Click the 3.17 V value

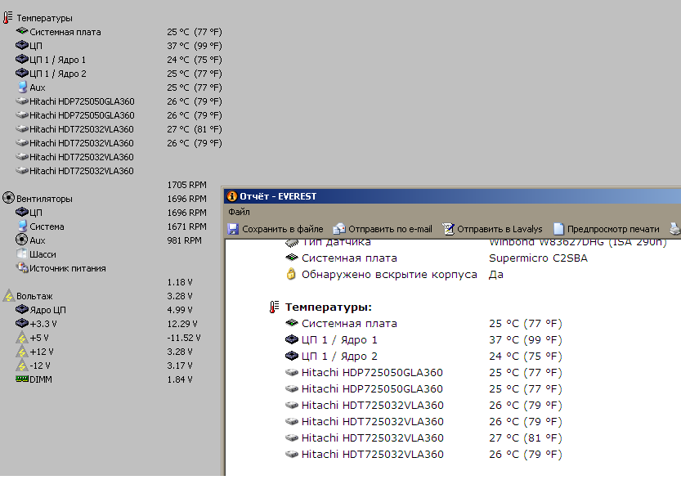tap(180, 366)
